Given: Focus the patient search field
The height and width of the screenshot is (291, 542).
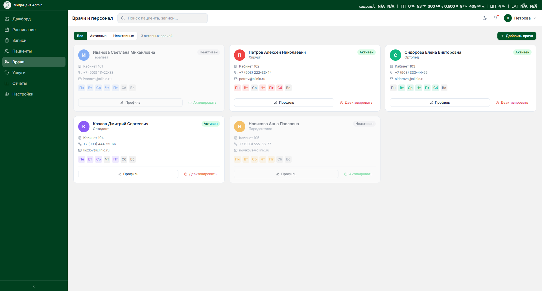Looking at the screenshot, I should click(163, 18).
